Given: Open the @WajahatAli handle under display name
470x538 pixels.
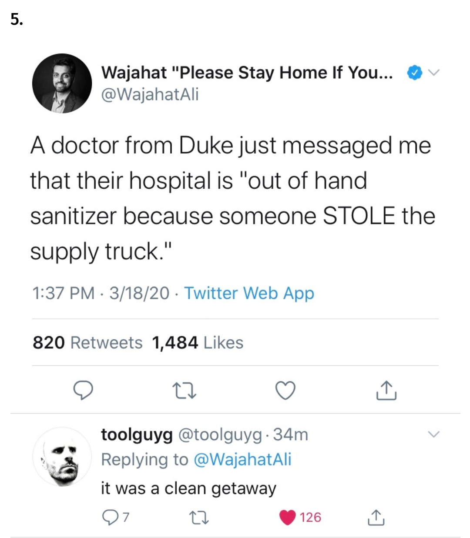Looking at the screenshot, I should [x=150, y=94].
